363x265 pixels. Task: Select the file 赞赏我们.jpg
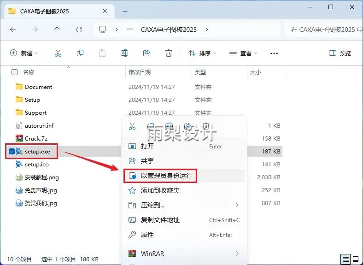click(x=41, y=203)
